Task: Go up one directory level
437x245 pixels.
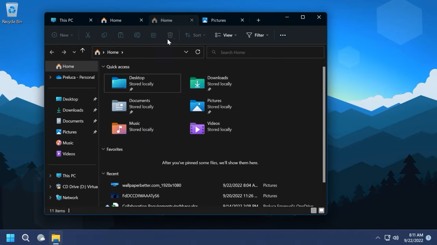Action: tap(83, 51)
